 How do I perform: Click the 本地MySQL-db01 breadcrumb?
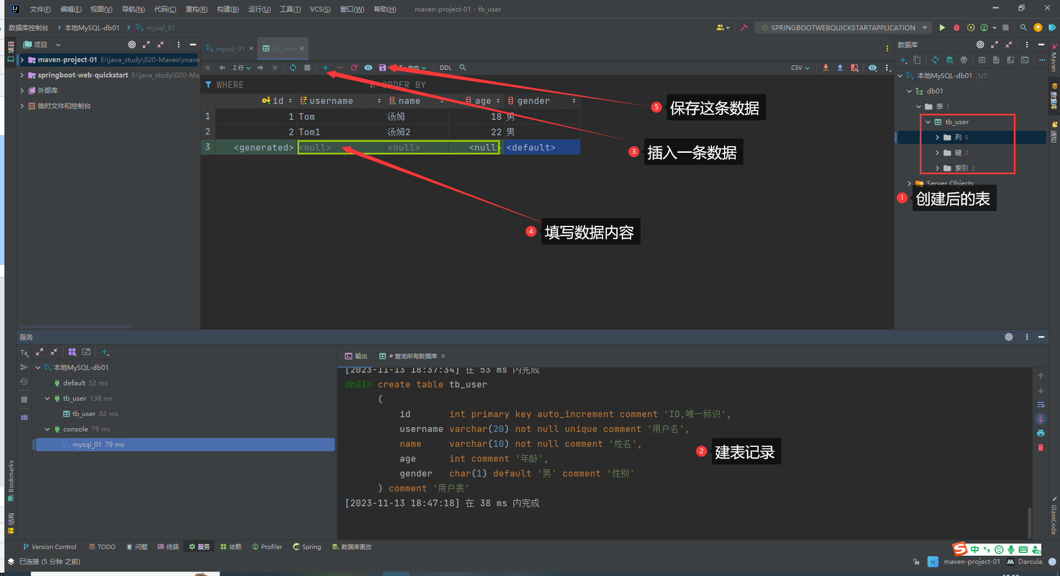[x=92, y=27]
